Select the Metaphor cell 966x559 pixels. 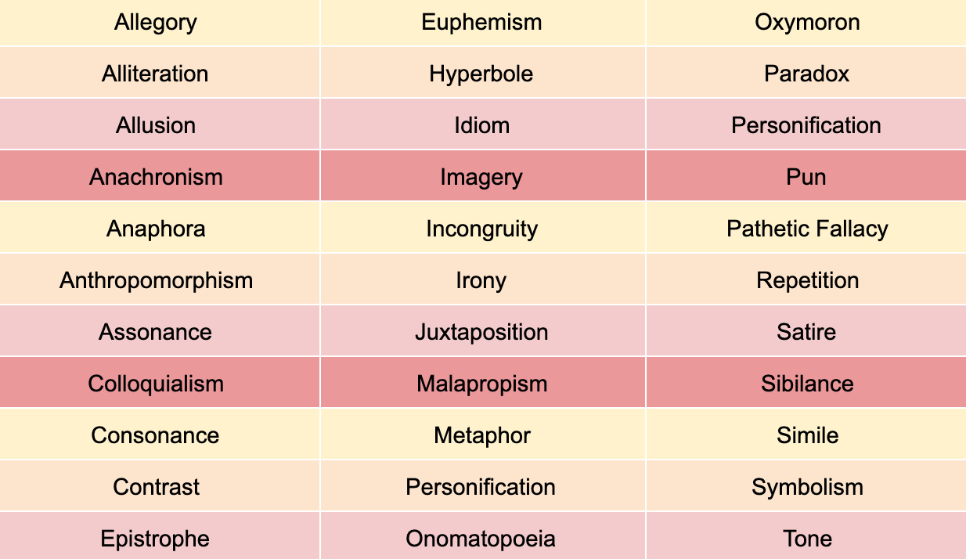(x=482, y=435)
